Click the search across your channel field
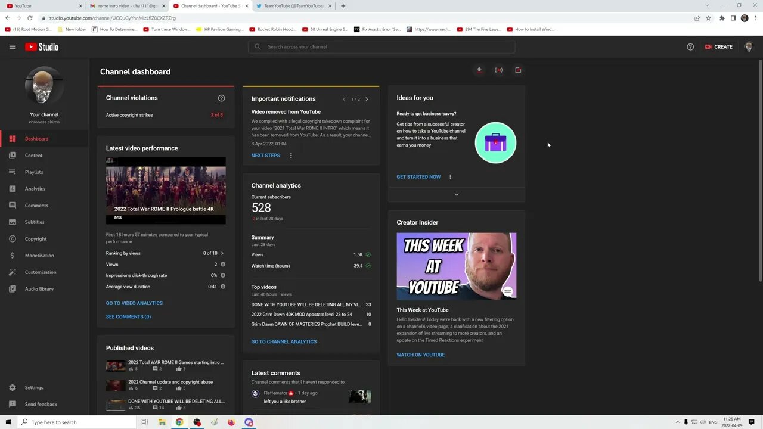 381,47
